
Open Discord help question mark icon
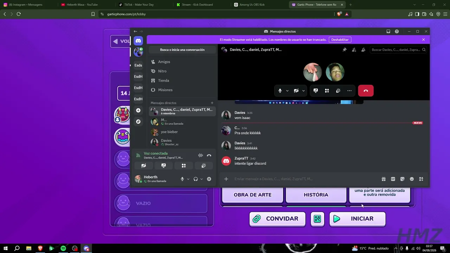click(397, 31)
